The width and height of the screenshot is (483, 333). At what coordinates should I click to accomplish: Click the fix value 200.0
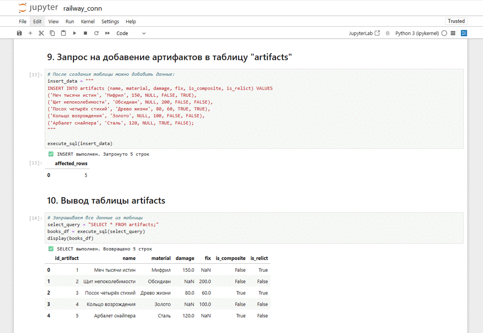pyautogui.click(x=205, y=281)
